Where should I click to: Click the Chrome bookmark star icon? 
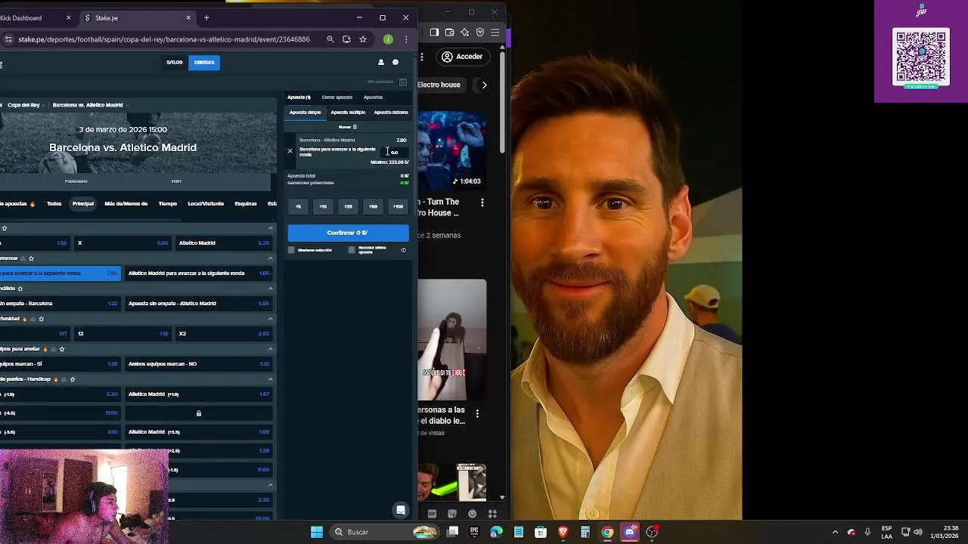pos(363,39)
